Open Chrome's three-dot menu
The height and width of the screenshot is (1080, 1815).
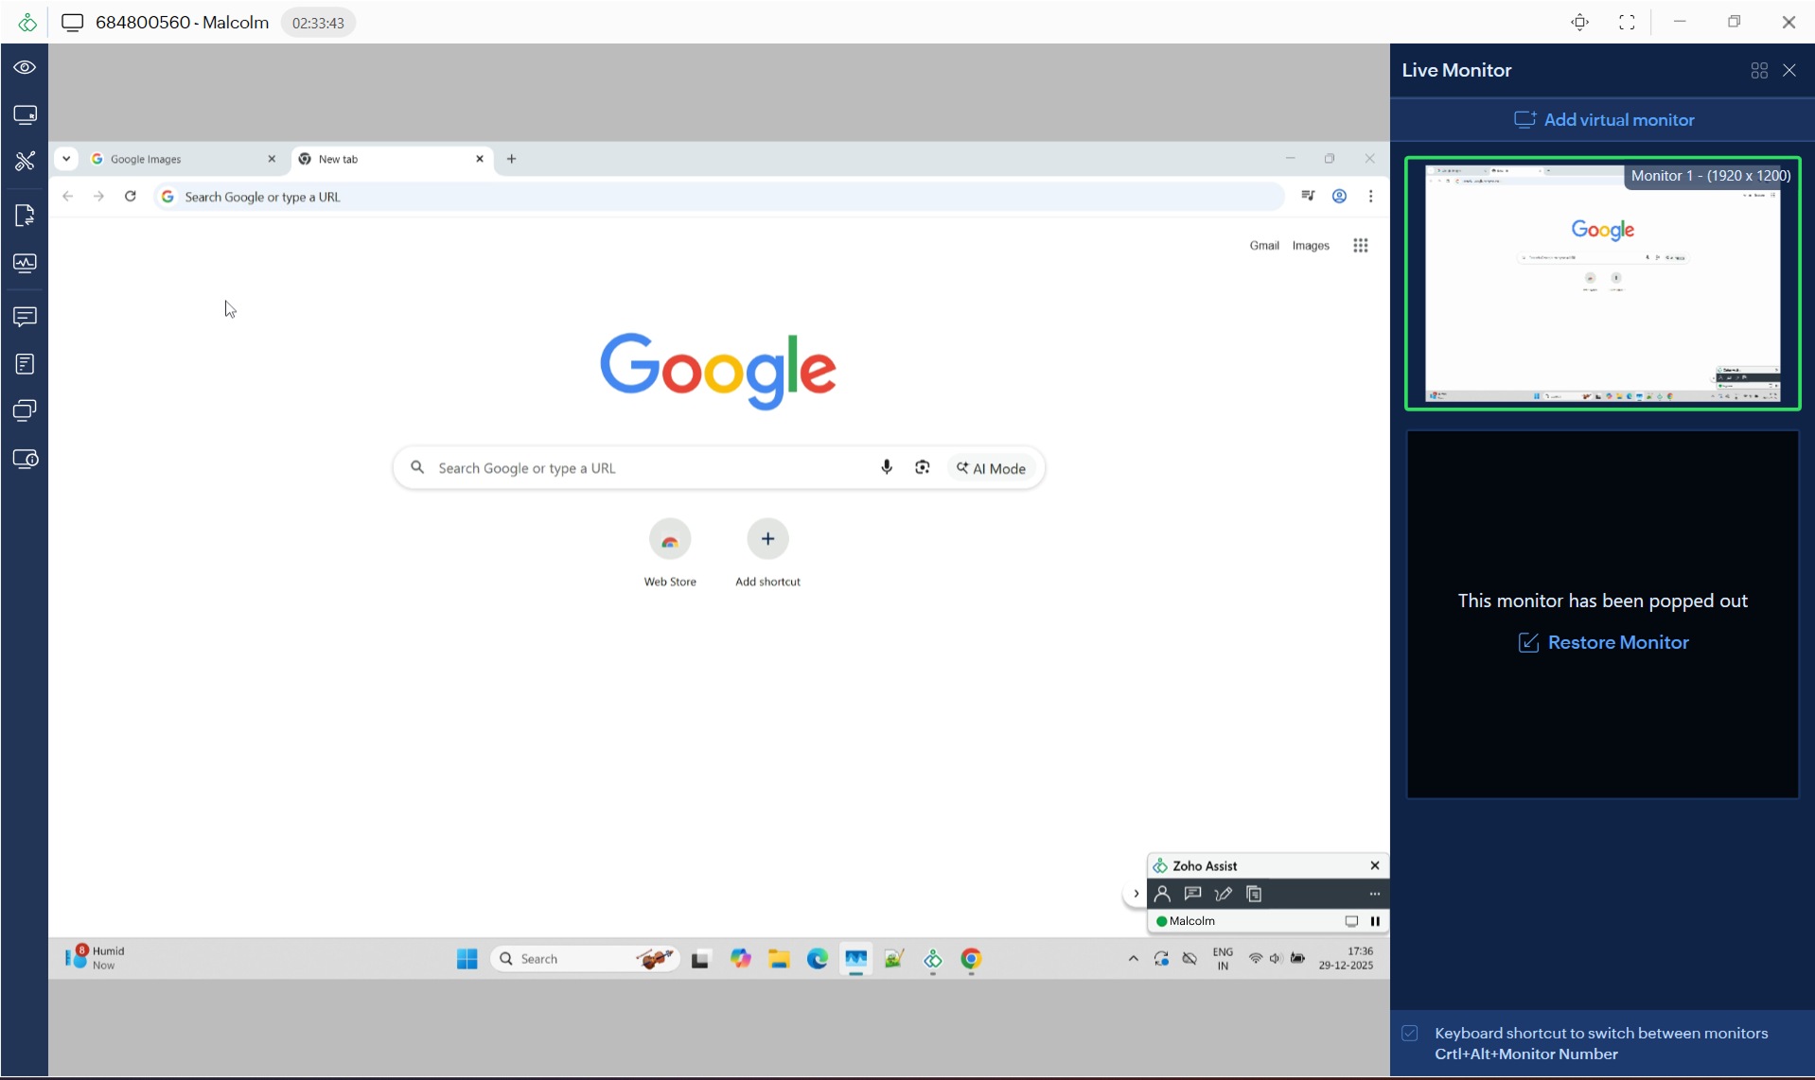tap(1371, 197)
